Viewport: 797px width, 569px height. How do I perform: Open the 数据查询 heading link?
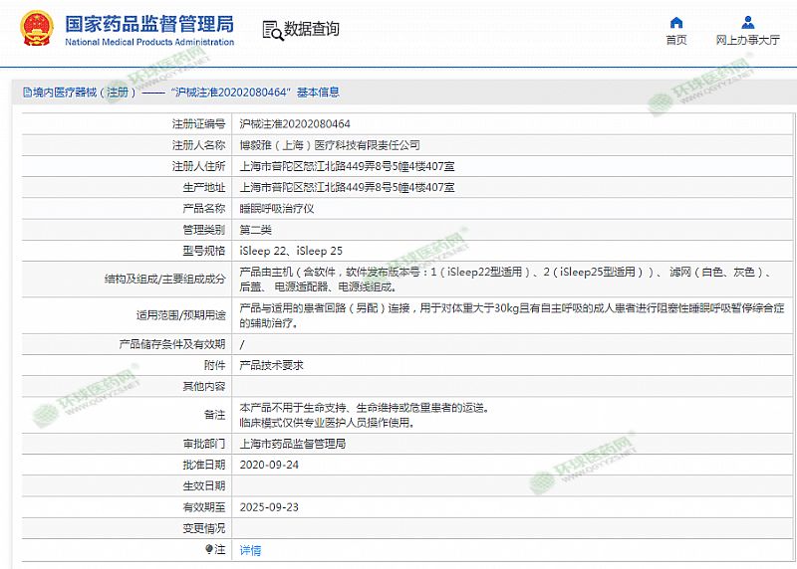click(x=312, y=30)
